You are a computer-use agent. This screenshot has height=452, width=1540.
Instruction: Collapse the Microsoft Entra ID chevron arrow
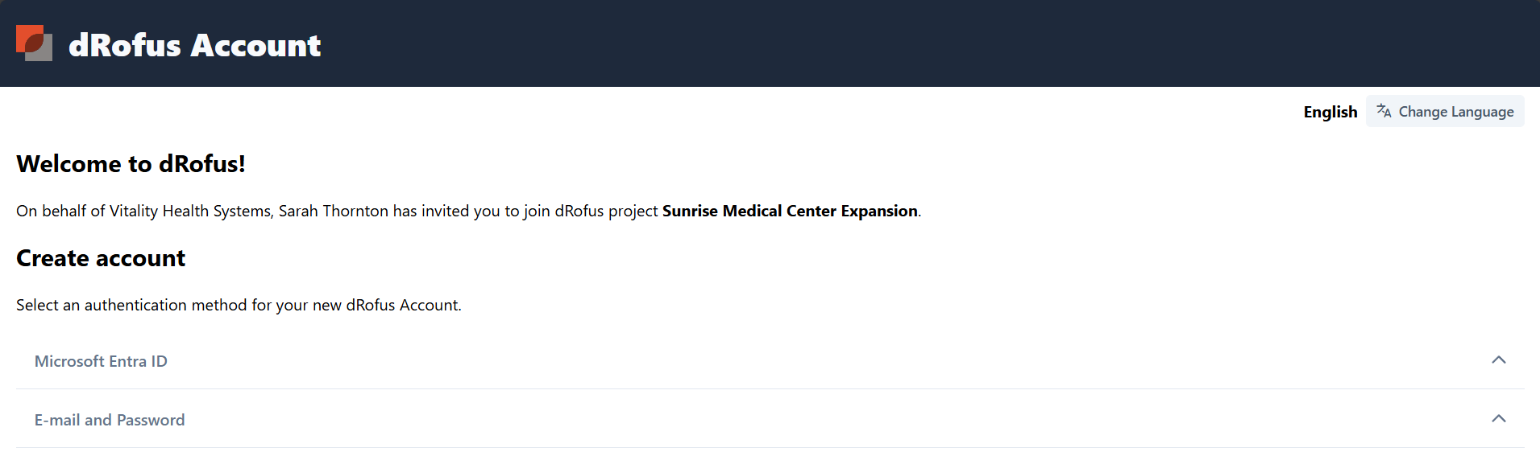(x=1498, y=360)
